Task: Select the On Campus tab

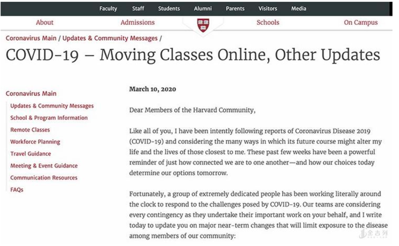Action: (361, 22)
